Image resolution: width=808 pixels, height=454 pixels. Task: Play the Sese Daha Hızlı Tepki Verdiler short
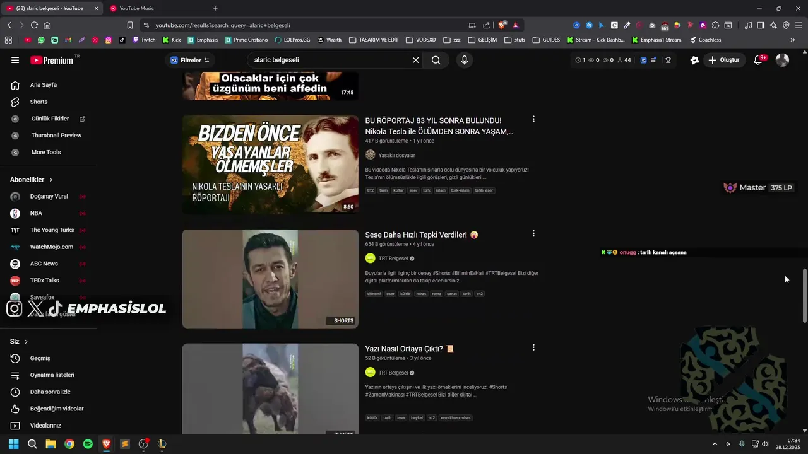[270, 279]
